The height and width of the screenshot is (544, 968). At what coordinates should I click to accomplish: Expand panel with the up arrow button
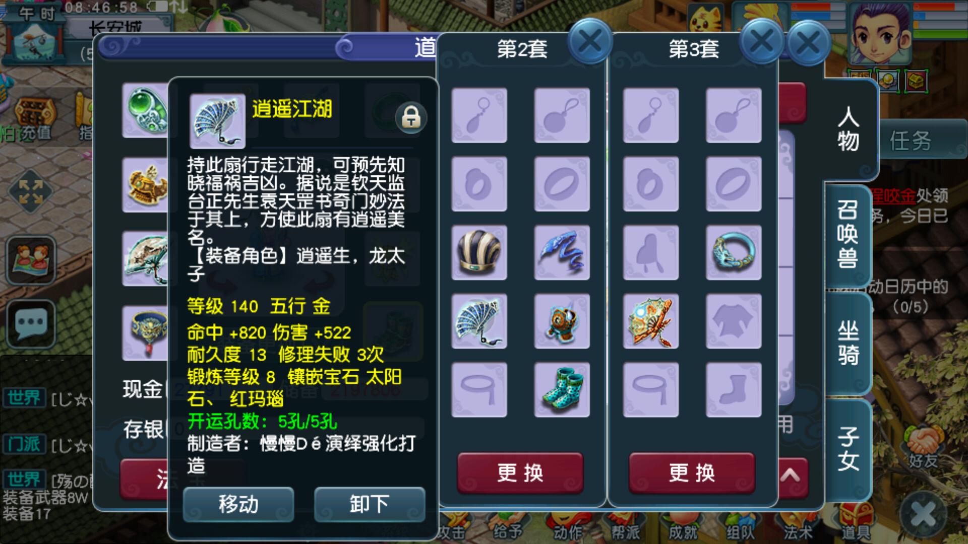pos(790,475)
